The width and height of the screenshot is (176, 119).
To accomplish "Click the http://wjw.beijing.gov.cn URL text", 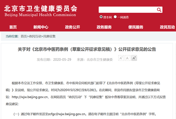I will coord(30,97).
